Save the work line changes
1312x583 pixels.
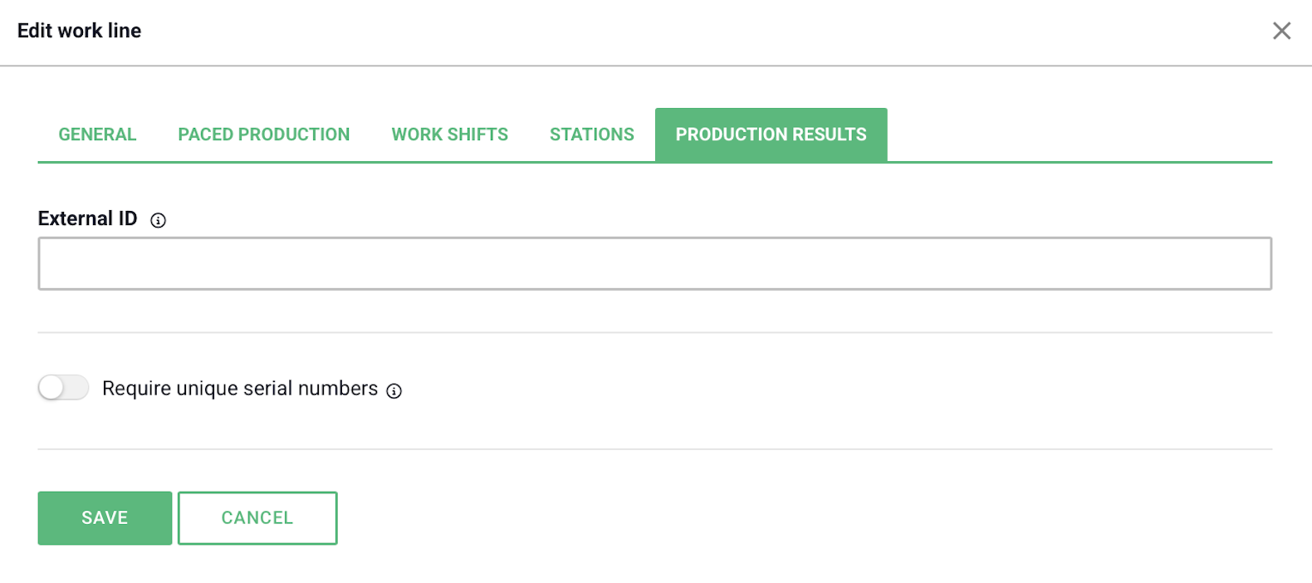point(105,518)
